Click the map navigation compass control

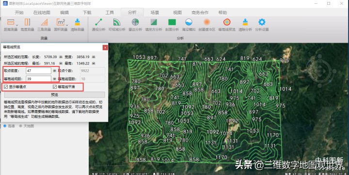coord(320,71)
